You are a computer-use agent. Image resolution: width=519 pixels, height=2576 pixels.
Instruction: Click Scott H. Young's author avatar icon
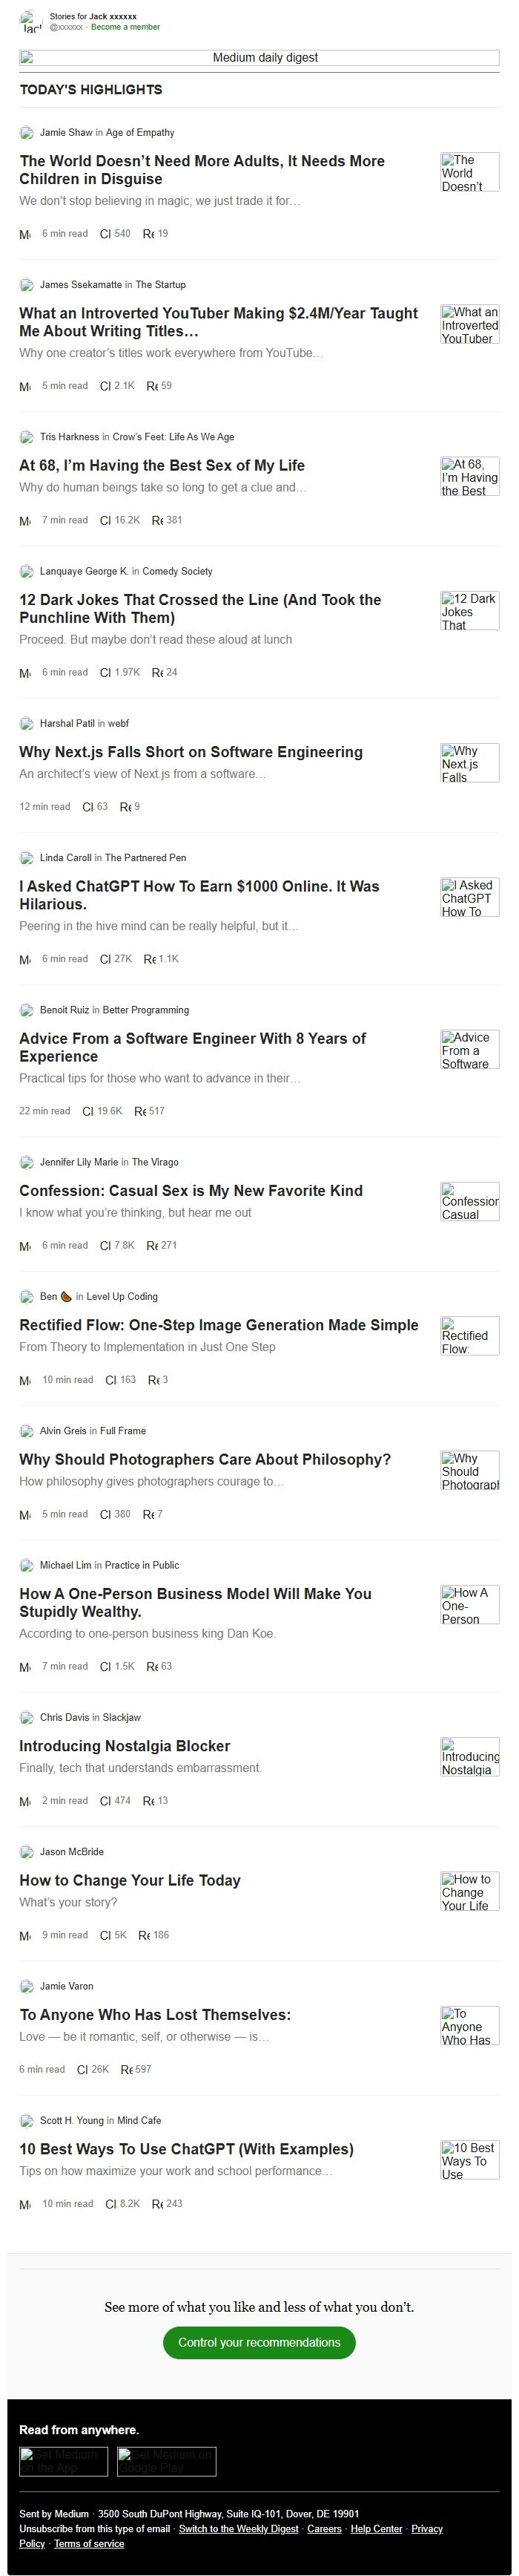click(x=26, y=2120)
